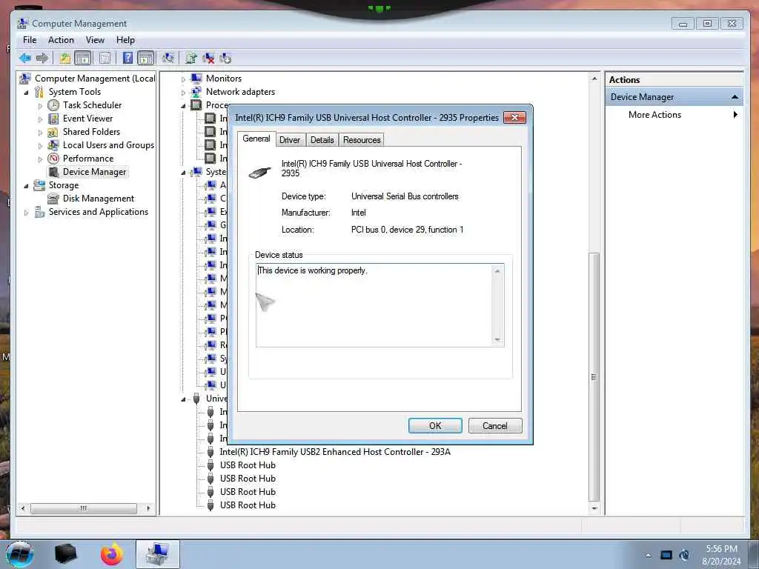This screenshot has height=569, width=759.
Task: Select Device Manager node in tree
Action: (87, 172)
